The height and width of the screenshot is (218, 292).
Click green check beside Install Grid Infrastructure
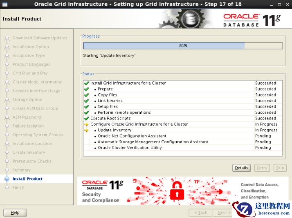click(86, 83)
